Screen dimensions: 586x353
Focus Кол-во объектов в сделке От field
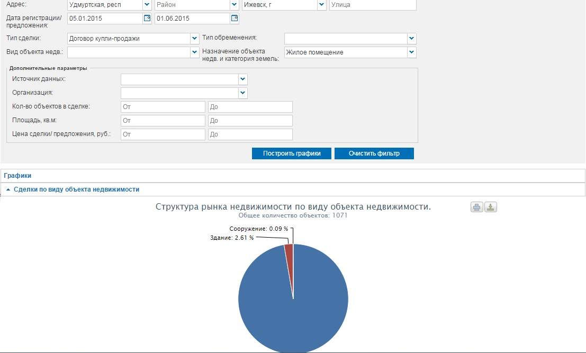163,107
